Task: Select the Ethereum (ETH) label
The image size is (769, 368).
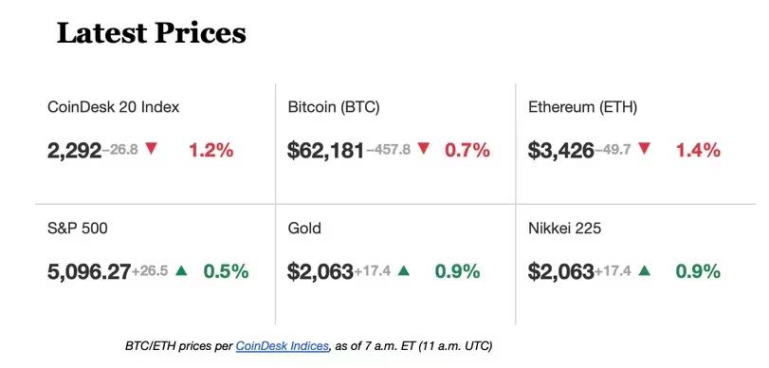Action: 582,107
